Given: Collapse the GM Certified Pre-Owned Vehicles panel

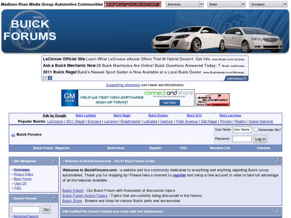Looking at the screenshot, I should (x=278, y=211).
